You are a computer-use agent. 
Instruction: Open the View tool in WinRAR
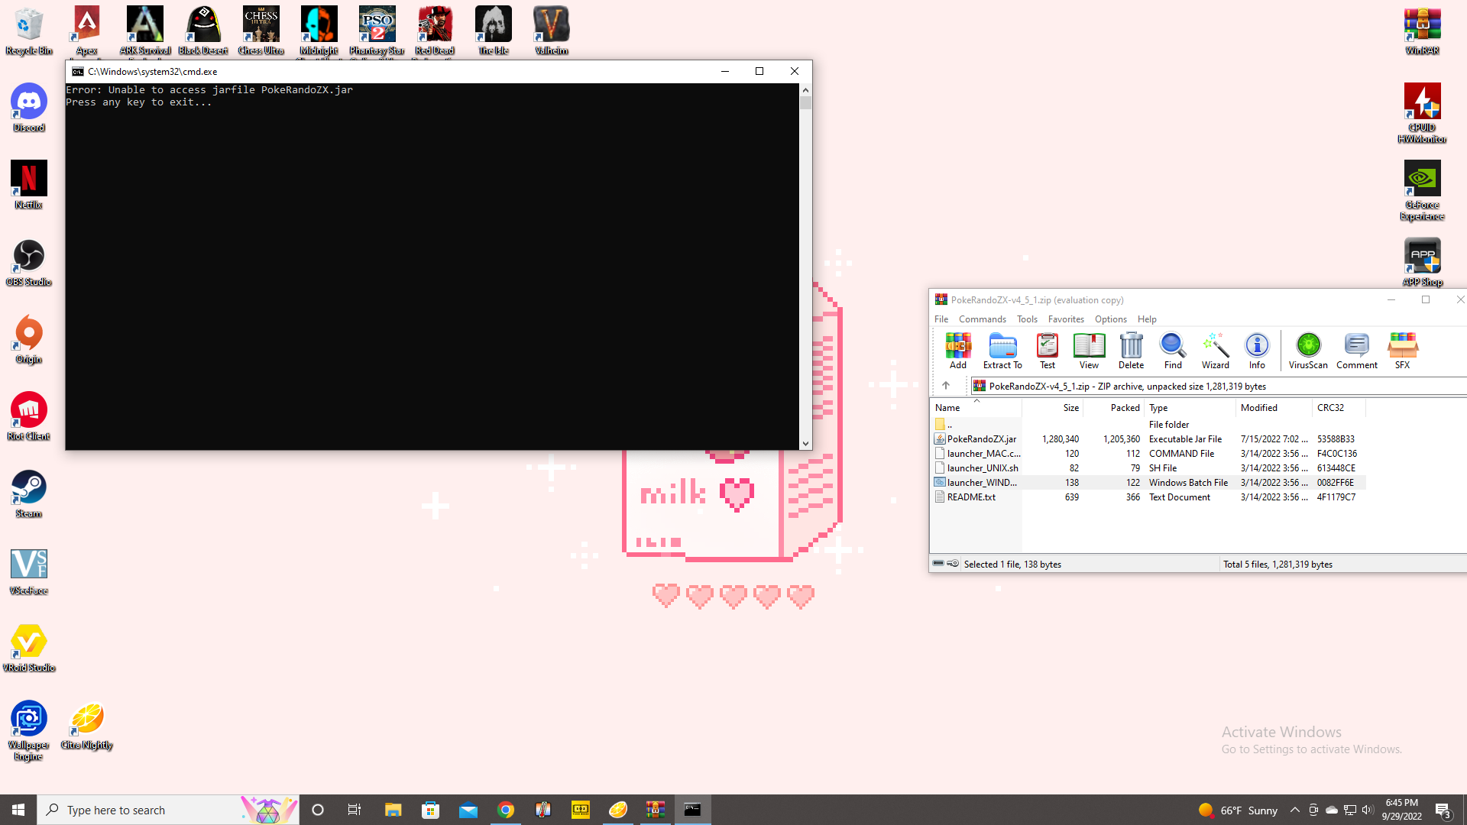1089,351
